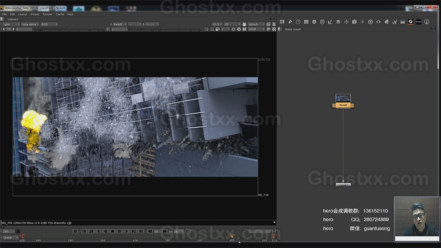Open the Cache menu

click(60, 14)
